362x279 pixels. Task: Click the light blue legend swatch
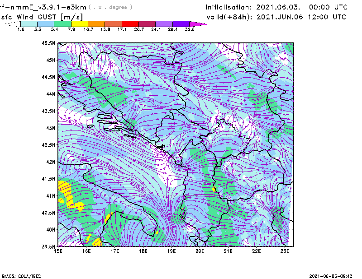pyautogui.click(x=46, y=24)
